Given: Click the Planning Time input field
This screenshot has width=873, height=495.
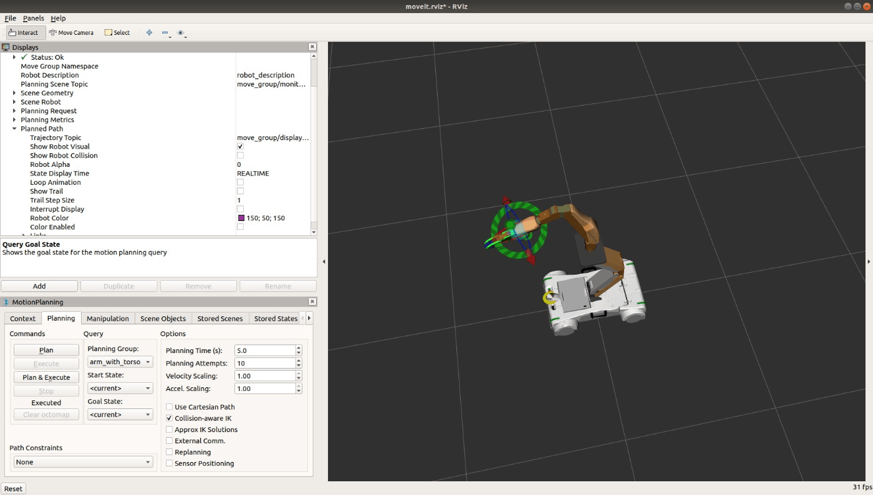Looking at the screenshot, I should click(x=264, y=351).
